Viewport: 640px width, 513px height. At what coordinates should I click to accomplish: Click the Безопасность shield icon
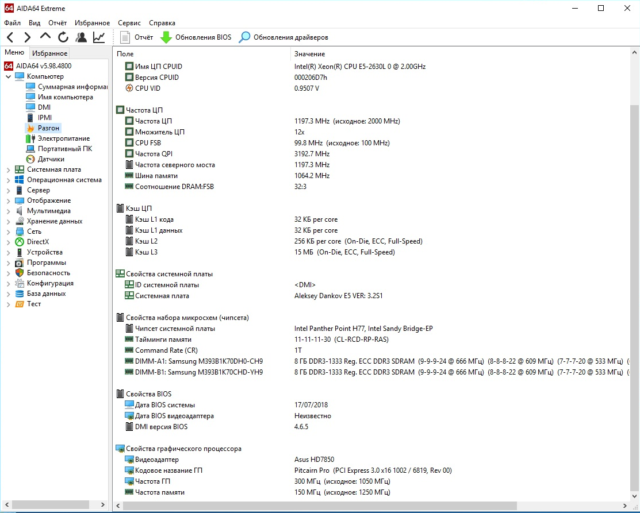(19, 273)
